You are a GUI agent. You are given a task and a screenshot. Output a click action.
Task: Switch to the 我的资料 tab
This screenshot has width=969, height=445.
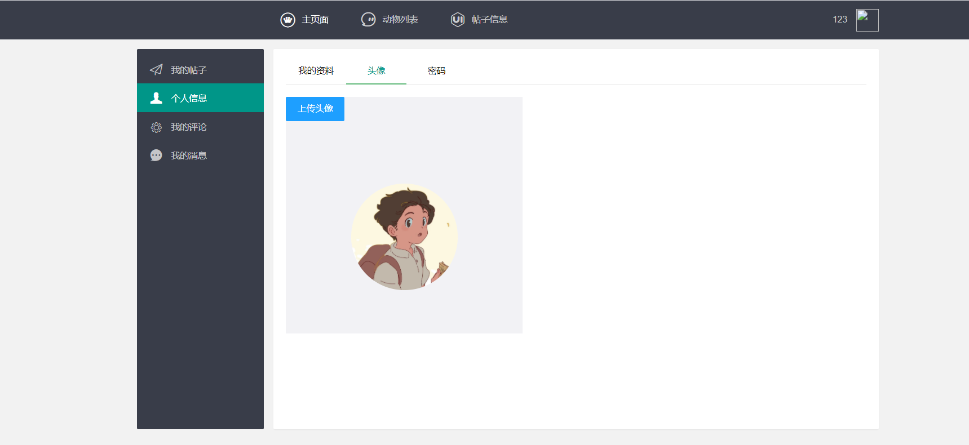click(316, 71)
